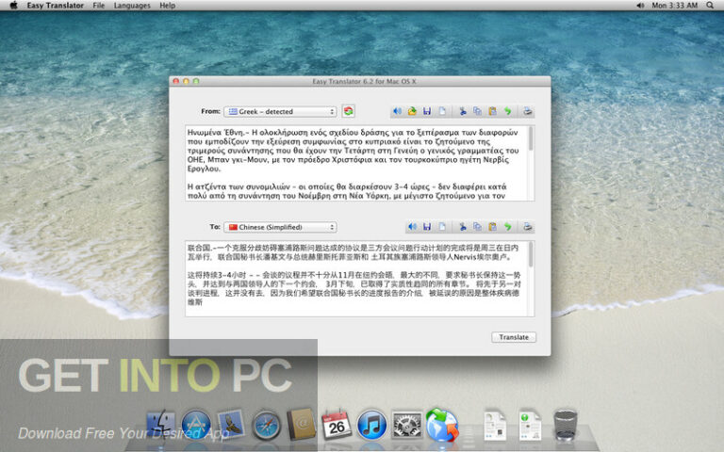
Task: Swap the source and target languages
Action: pyautogui.click(x=349, y=111)
